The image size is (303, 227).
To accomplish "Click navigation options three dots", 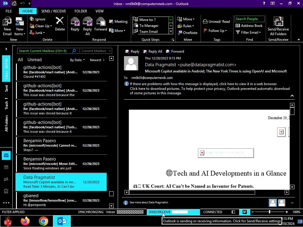I will coord(6,203).
